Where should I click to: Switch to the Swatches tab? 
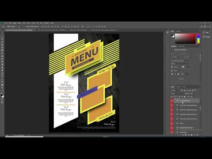tap(178, 31)
